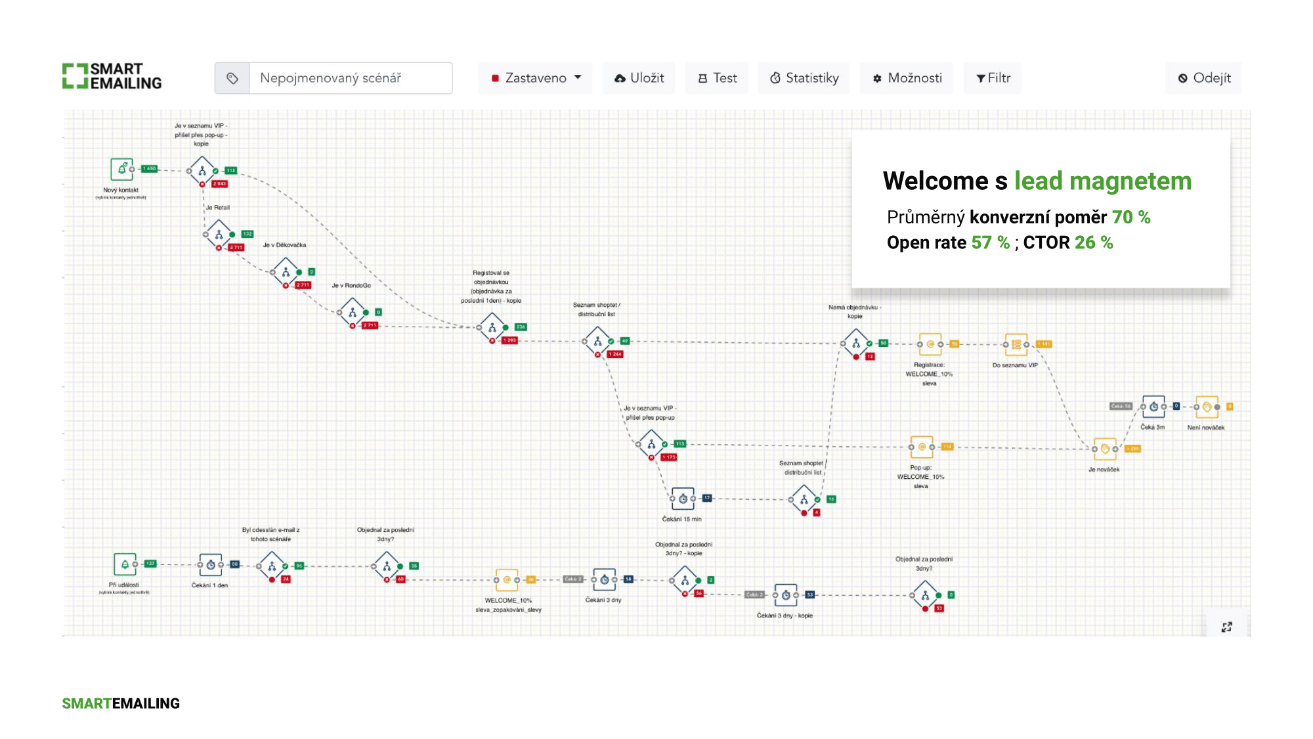
Task: Select WELCOME_10% sleva_zopakování_slevy email node
Action: 507,580
